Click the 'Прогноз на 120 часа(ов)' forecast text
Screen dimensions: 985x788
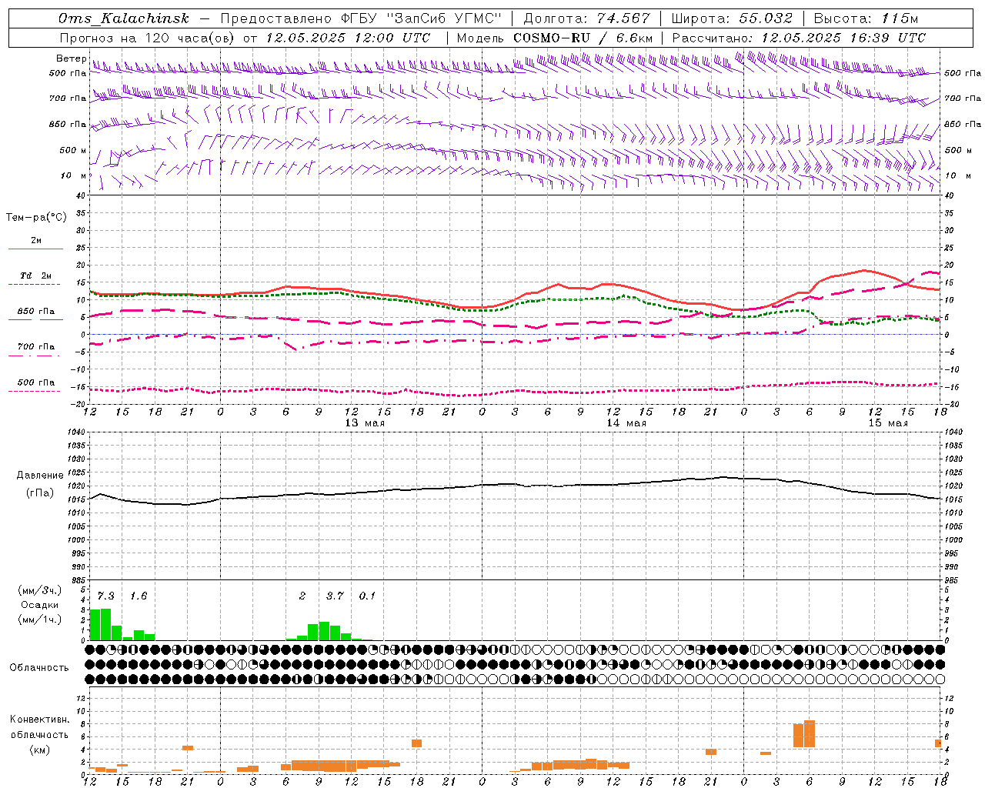click(149, 38)
